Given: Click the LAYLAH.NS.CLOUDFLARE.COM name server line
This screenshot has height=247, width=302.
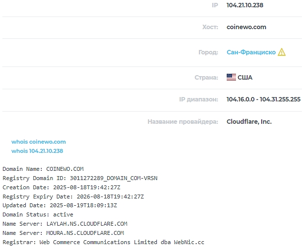Looking at the screenshot, I should [x=65, y=224].
